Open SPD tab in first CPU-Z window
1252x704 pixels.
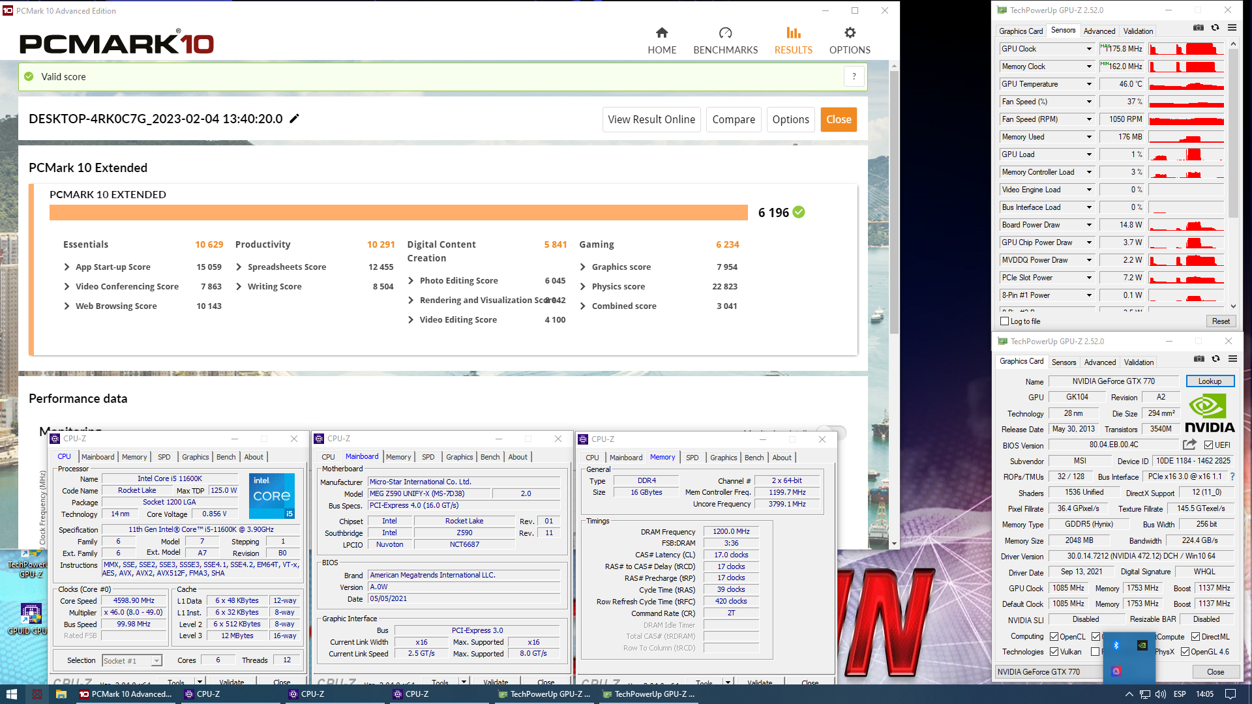point(164,457)
